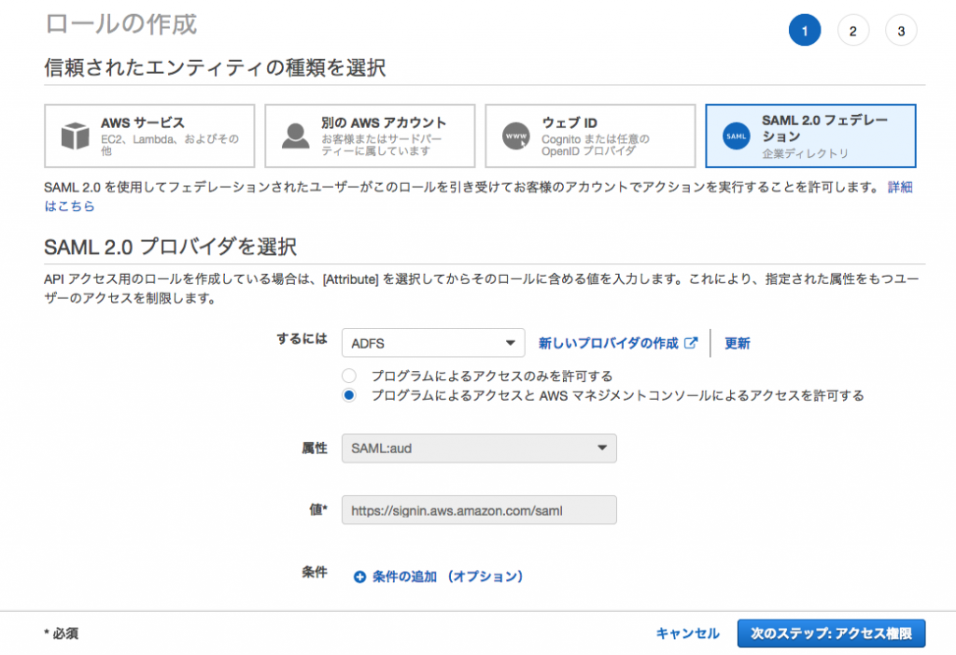Click the ウェブ ID www globe icon
The height and width of the screenshot is (655, 956).
(x=515, y=136)
